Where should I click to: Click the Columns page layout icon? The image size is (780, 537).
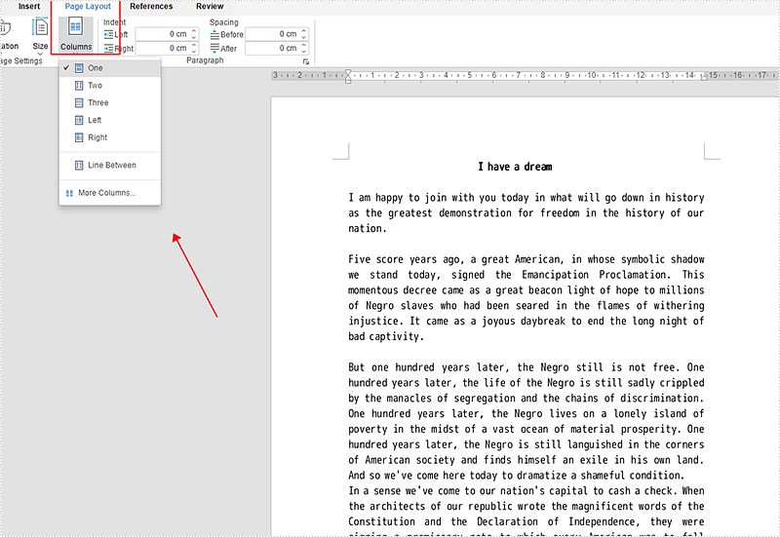click(x=76, y=27)
